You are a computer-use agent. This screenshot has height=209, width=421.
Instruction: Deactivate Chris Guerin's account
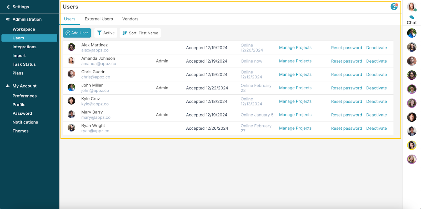[377, 75]
